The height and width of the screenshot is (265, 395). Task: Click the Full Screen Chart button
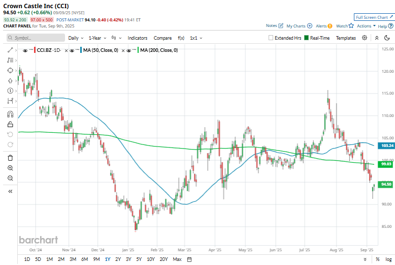click(374, 17)
